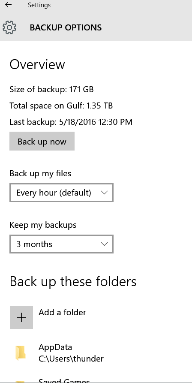Click the plus icon to add a folder
Viewport: 192px width, 383px height.
pos(21,317)
